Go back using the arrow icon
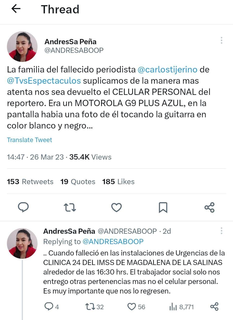The height and width of the screenshot is (320, 233). tap(16, 9)
